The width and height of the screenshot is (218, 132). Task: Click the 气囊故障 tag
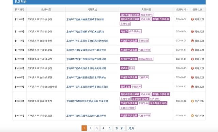[143, 77]
